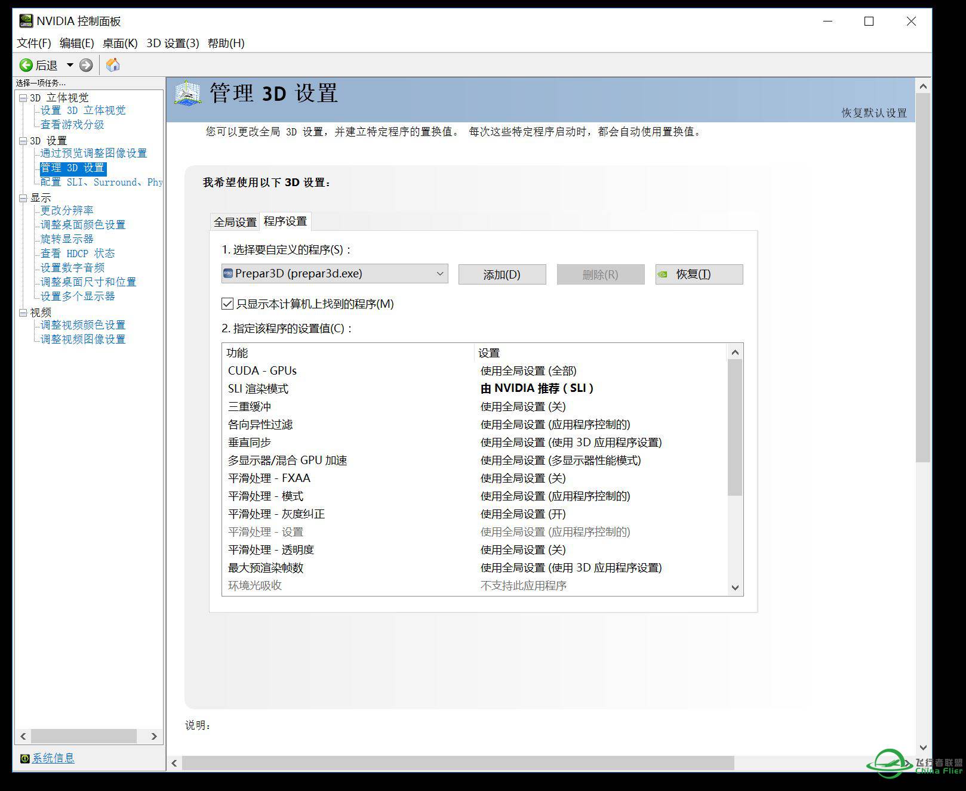This screenshot has width=966, height=791.
Task: Select 调整视频图像设置 in tree
Action: (x=83, y=339)
